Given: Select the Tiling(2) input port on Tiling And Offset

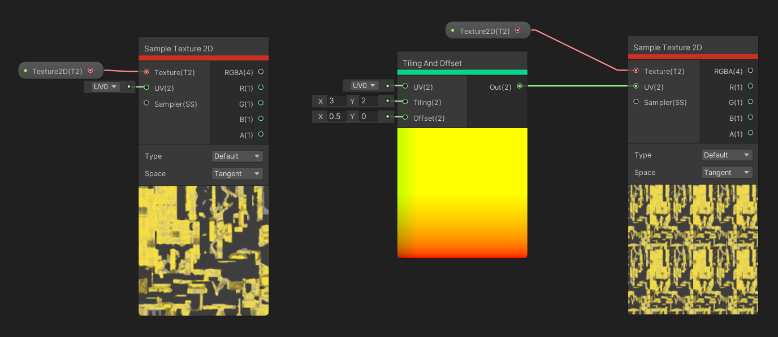Looking at the screenshot, I should pyautogui.click(x=404, y=102).
